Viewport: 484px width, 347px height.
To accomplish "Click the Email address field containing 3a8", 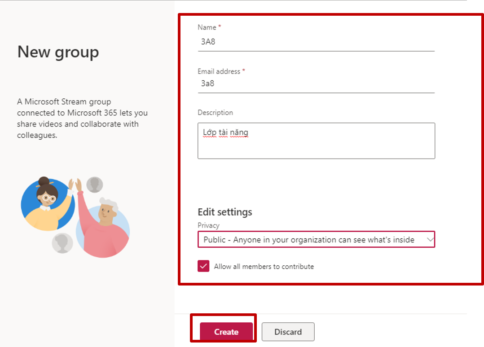I will [x=316, y=83].
